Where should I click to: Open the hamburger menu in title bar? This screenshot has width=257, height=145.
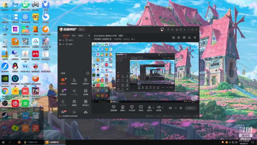(x=184, y=30)
